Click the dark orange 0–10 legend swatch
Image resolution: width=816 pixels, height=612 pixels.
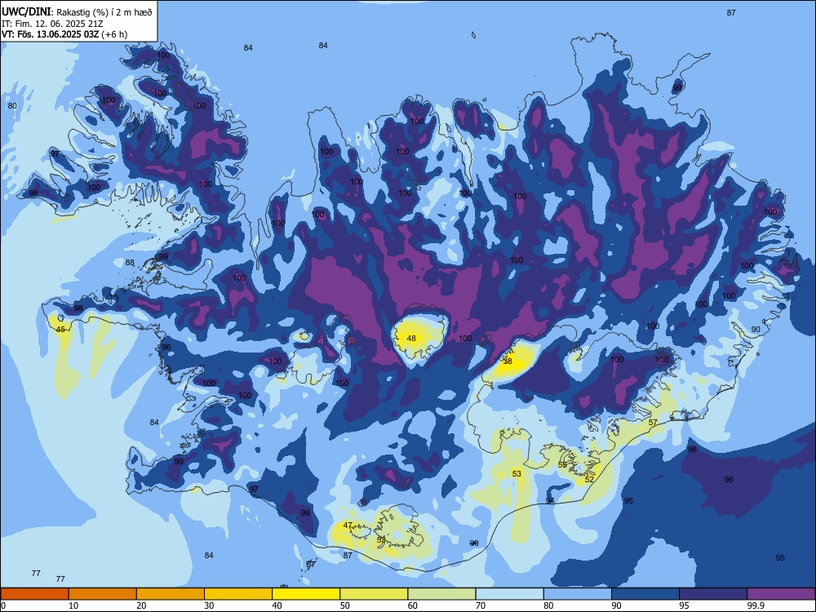pyautogui.click(x=34, y=594)
